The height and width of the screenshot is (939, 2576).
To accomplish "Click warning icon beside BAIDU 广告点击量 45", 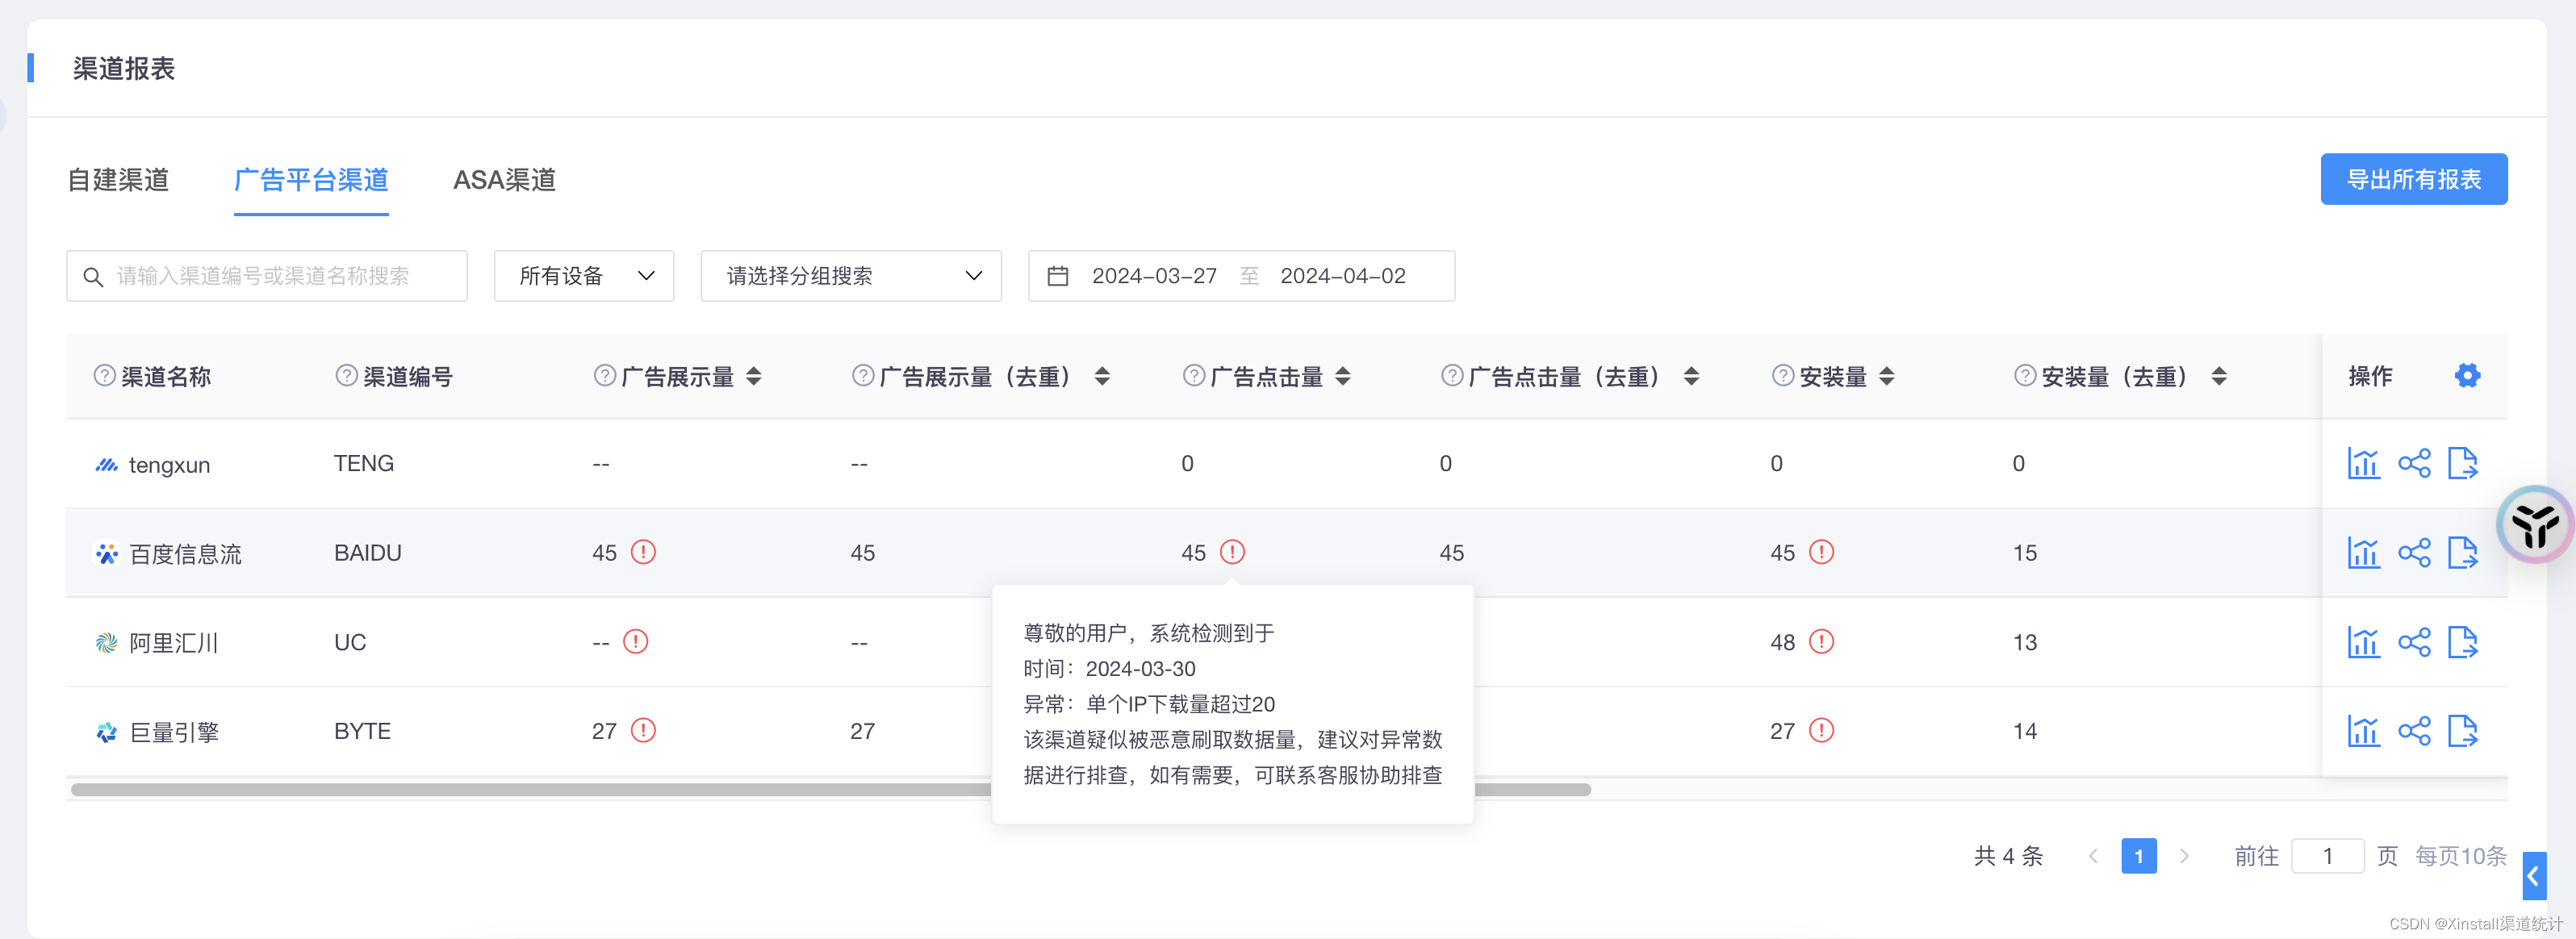I will [x=1232, y=552].
